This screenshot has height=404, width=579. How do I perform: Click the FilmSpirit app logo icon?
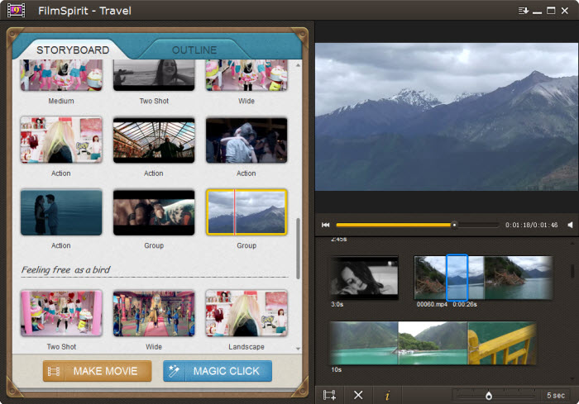(16, 11)
